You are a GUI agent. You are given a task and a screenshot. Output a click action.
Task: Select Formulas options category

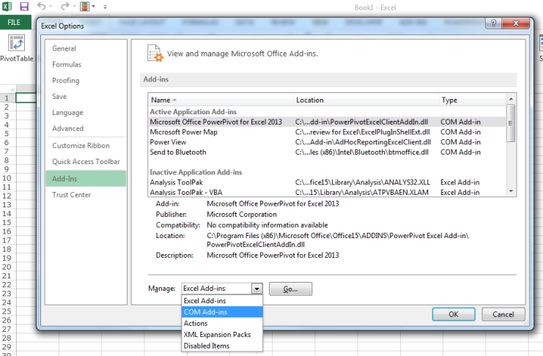click(x=67, y=64)
